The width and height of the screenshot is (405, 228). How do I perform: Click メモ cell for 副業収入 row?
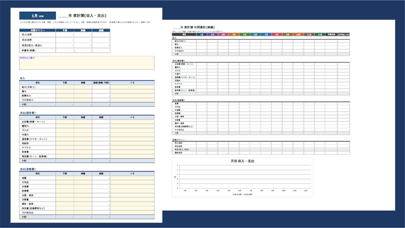[132, 96]
